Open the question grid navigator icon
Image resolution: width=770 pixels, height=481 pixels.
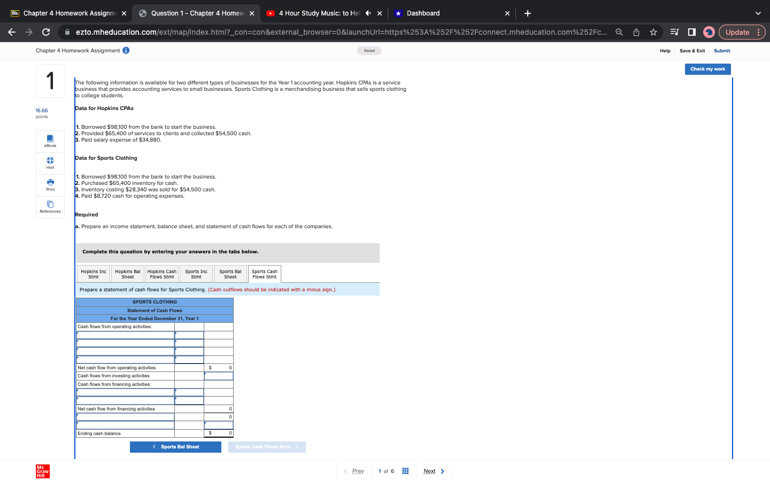(405, 471)
